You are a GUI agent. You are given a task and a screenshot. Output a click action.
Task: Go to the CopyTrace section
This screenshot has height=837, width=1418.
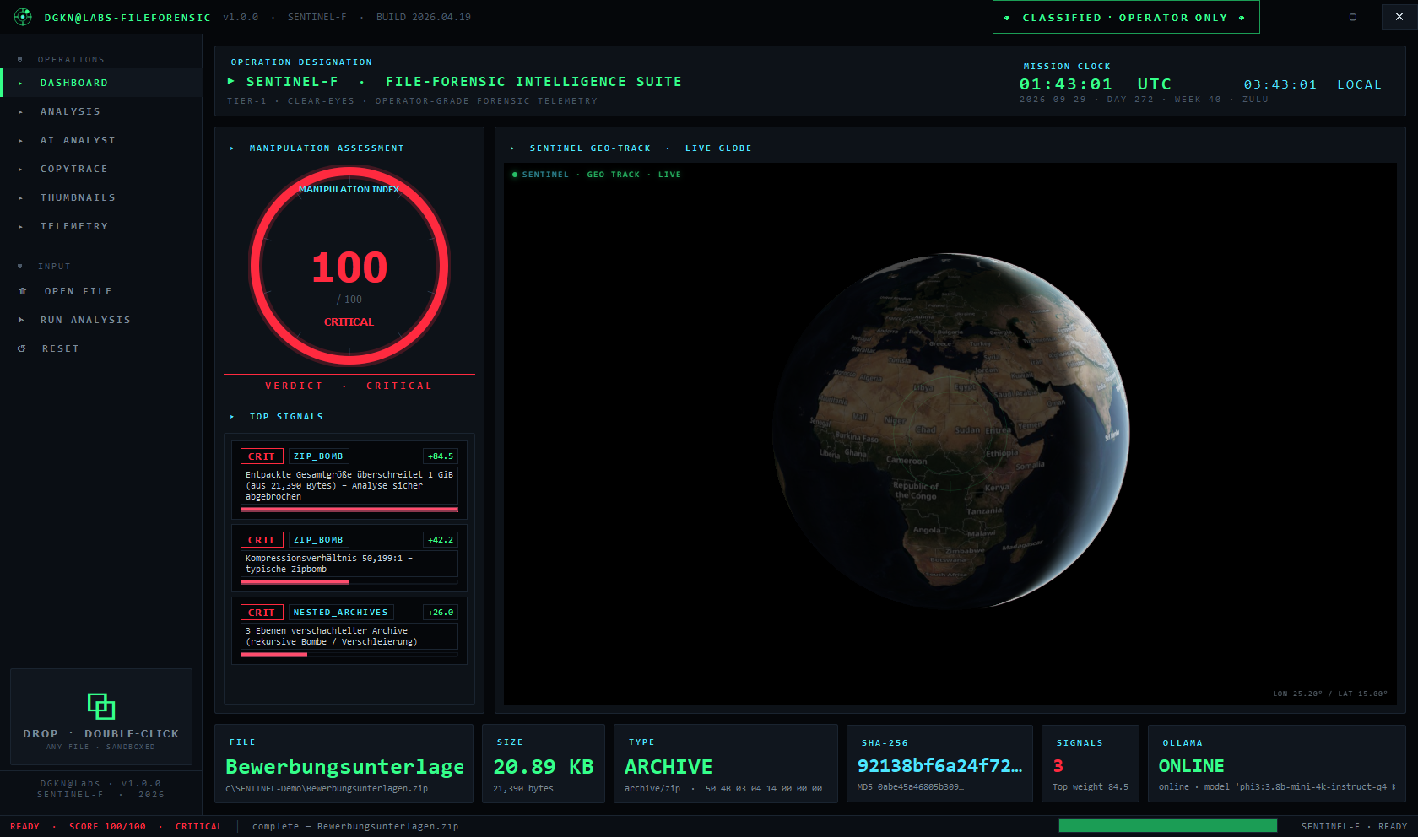point(101,169)
